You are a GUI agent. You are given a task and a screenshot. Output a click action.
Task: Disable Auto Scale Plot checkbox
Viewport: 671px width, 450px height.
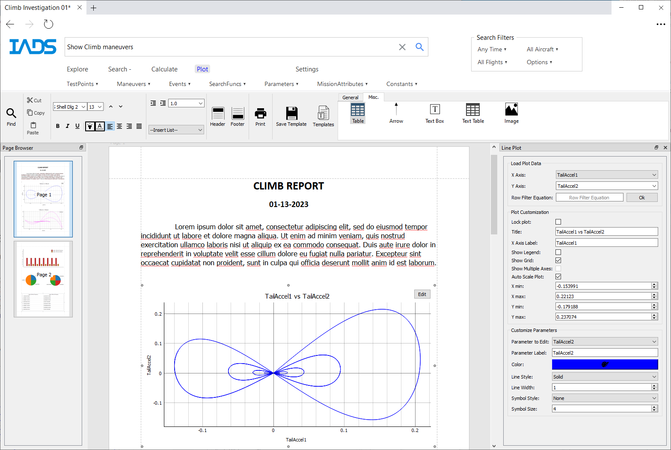tap(558, 276)
